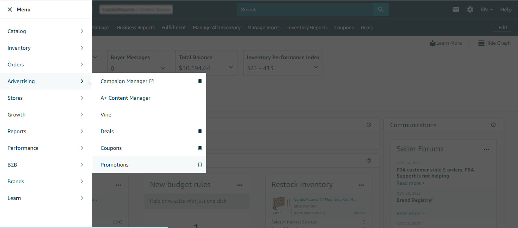Open Campaign Manager via its external link icon
This screenshot has height=228, width=518.
tap(151, 81)
